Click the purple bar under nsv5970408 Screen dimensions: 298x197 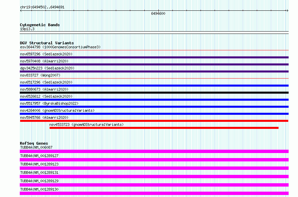[x=154, y=64]
